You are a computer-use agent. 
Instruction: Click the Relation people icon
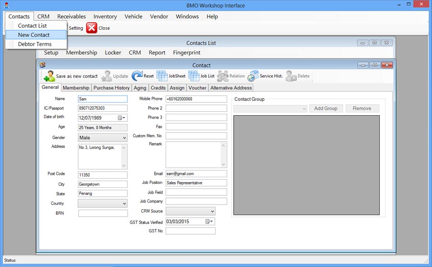[223, 76]
